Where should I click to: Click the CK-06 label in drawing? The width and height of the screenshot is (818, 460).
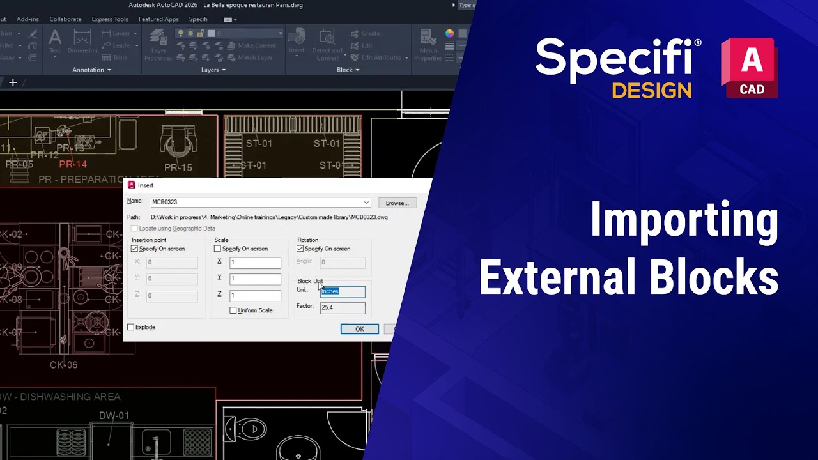point(63,365)
